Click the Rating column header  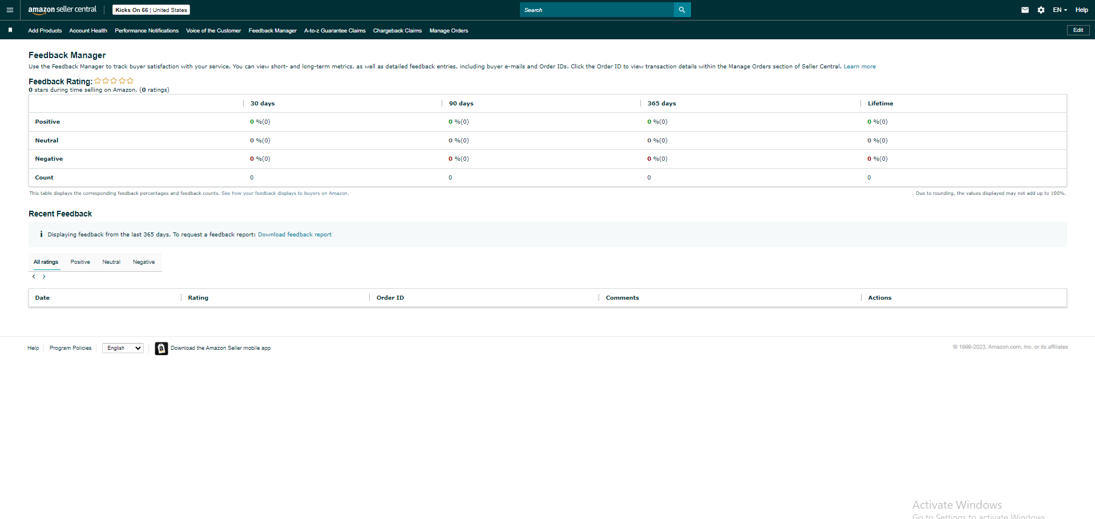tap(198, 298)
